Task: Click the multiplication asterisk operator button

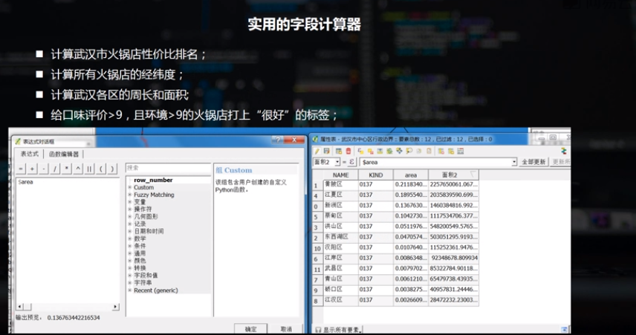Action: tap(67, 169)
